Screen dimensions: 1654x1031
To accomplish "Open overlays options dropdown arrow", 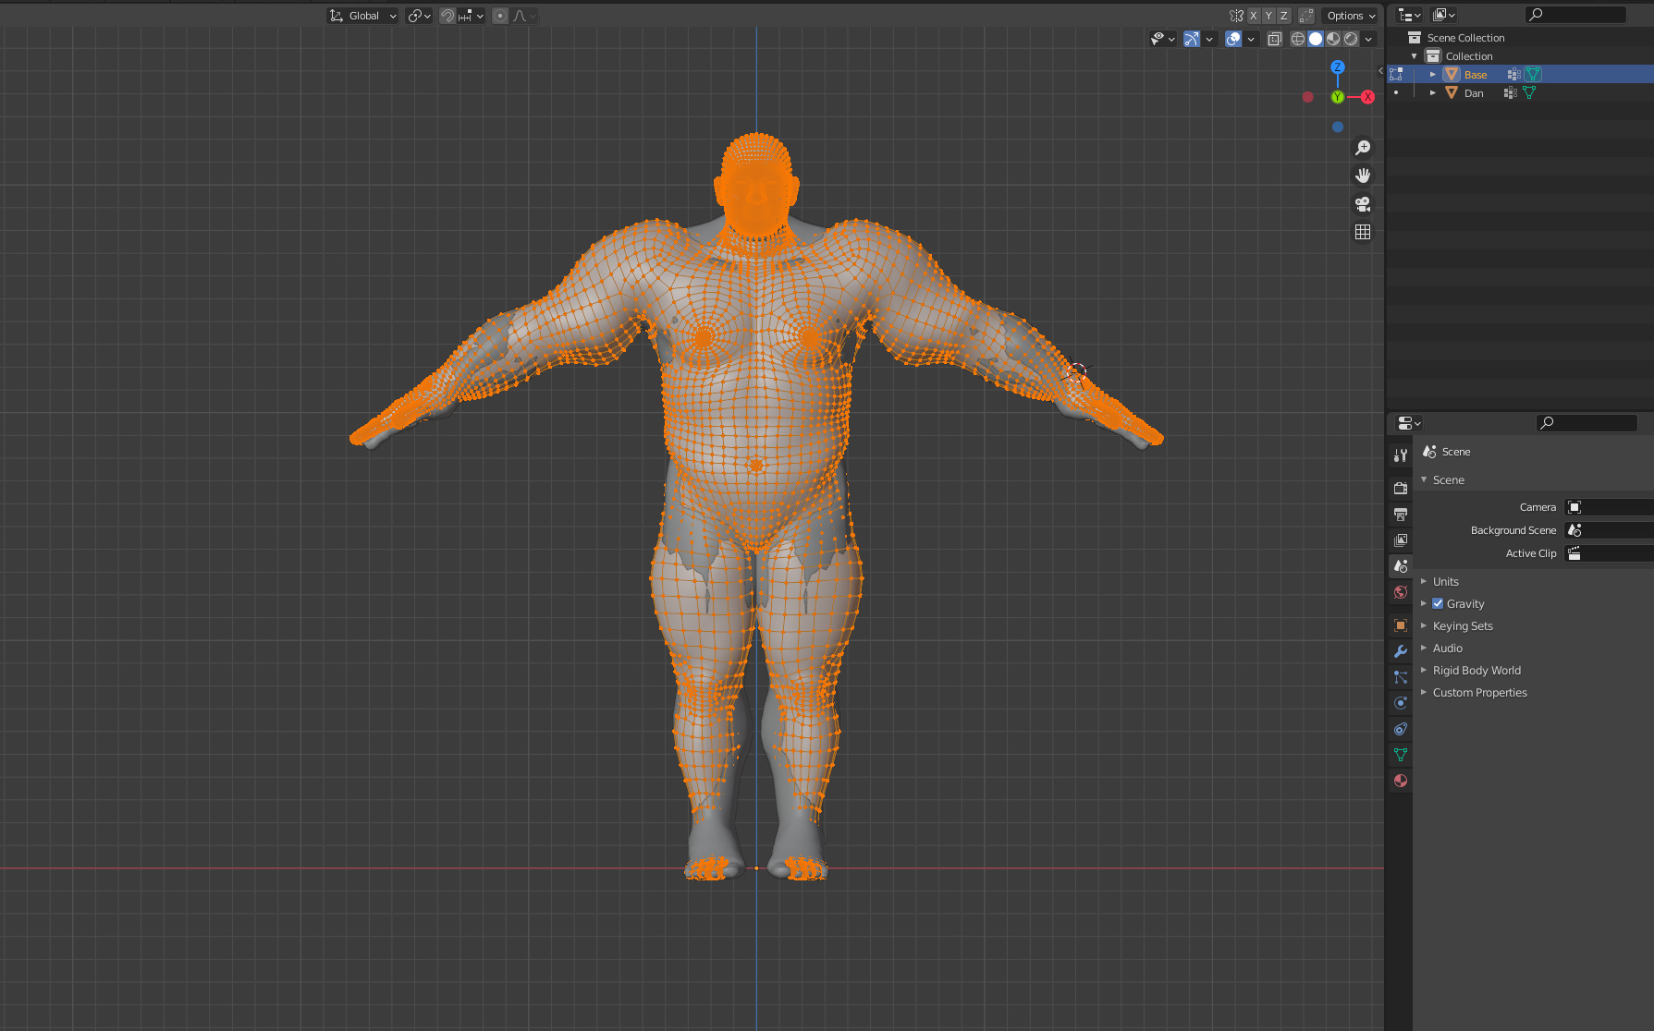I will [x=1251, y=39].
